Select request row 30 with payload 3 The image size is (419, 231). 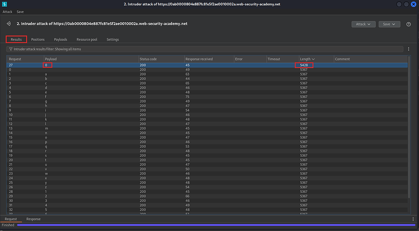coord(207,201)
